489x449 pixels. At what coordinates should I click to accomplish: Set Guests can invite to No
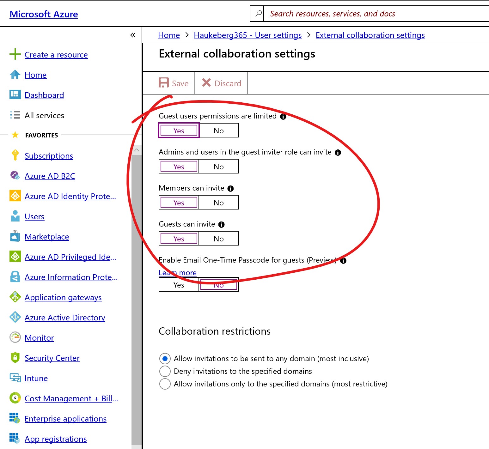pos(218,239)
